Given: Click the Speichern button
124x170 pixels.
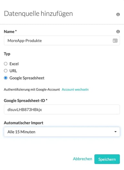Looking at the screenshot, I should [107, 159].
